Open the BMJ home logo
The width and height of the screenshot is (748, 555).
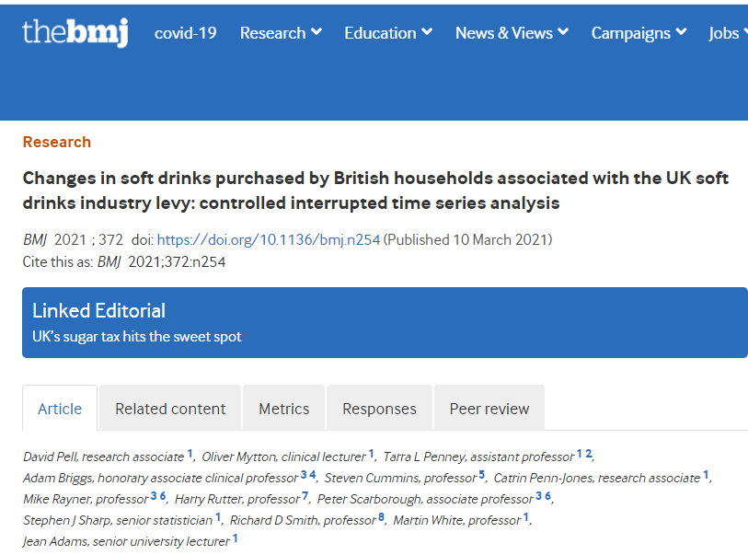click(75, 32)
